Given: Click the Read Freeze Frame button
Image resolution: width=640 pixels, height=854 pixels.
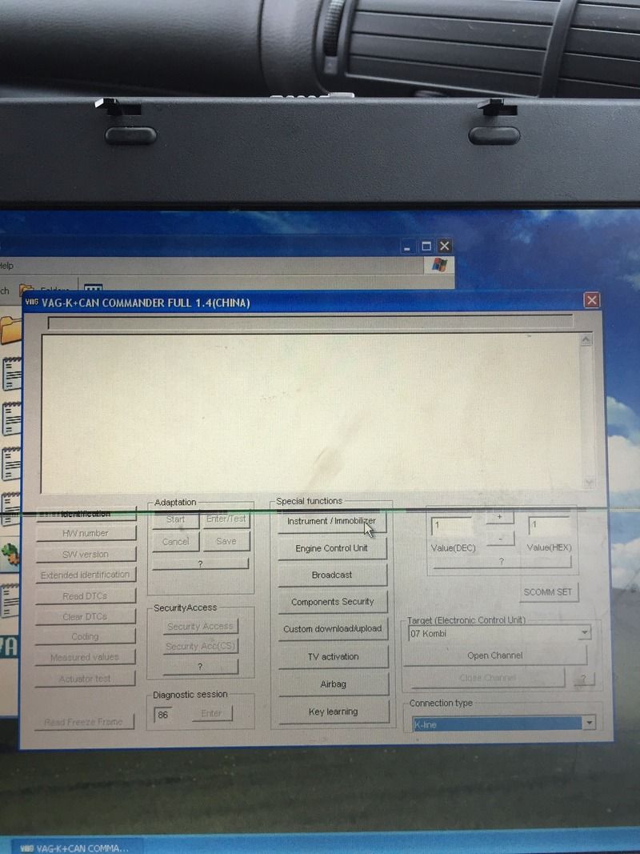Looking at the screenshot, I should (x=84, y=722).
